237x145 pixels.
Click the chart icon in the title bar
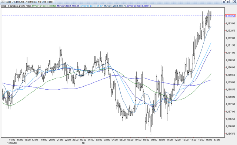pyautogui.click(x=3, y=2)
